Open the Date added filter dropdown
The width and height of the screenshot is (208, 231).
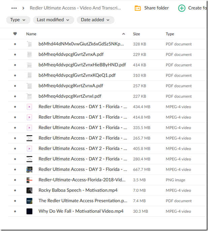95,20
